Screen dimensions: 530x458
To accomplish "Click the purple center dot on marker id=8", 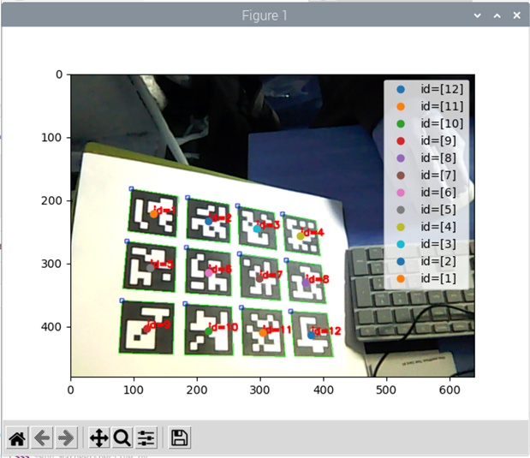I will [x=306, y=283].
